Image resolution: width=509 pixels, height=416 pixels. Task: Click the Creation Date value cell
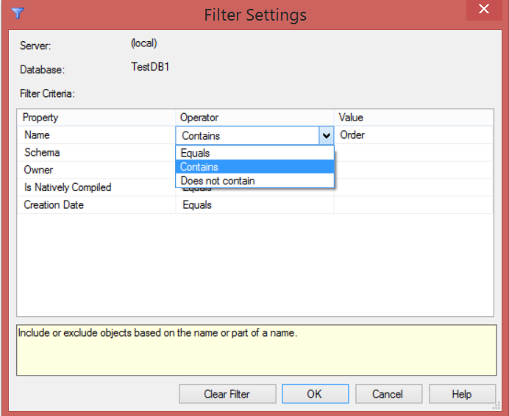pos(412,205)
